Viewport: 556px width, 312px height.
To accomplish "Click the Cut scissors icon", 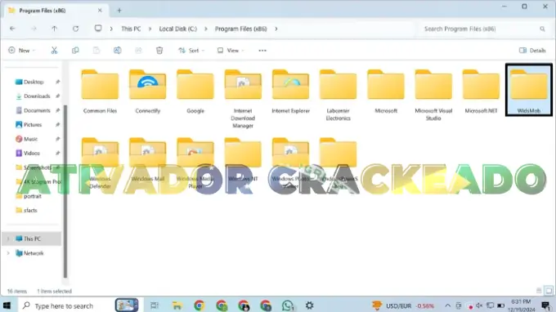I will click(54, 51).
